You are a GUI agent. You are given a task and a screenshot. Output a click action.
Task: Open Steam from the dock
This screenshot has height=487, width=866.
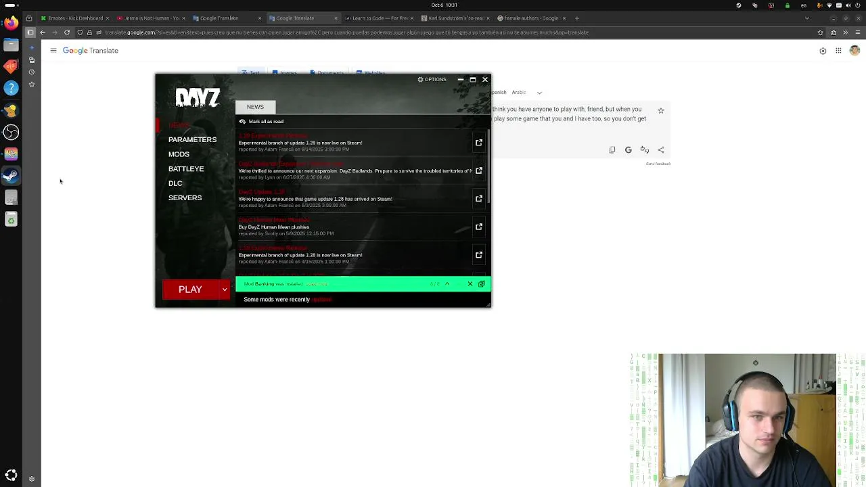pos(11,176)
